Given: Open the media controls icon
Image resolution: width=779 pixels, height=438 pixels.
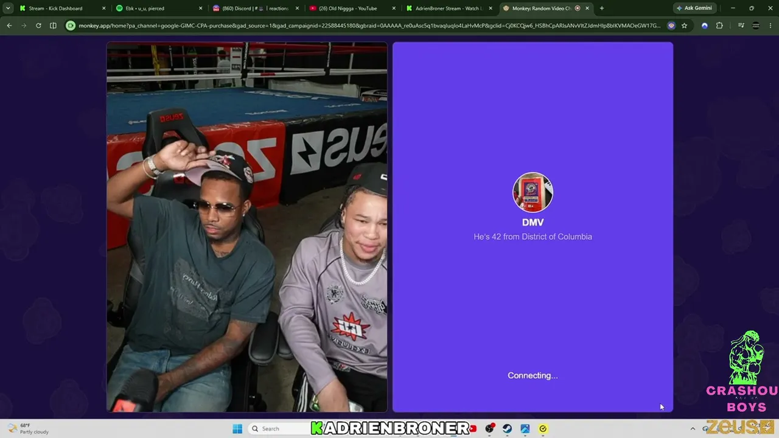Looking at the screenshot, I should [x=741, y=26].
